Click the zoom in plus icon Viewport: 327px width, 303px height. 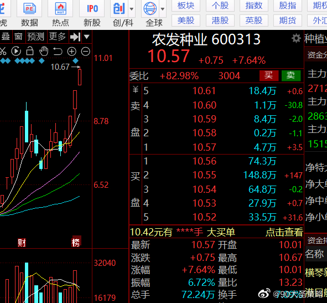(x=71, y=52)
